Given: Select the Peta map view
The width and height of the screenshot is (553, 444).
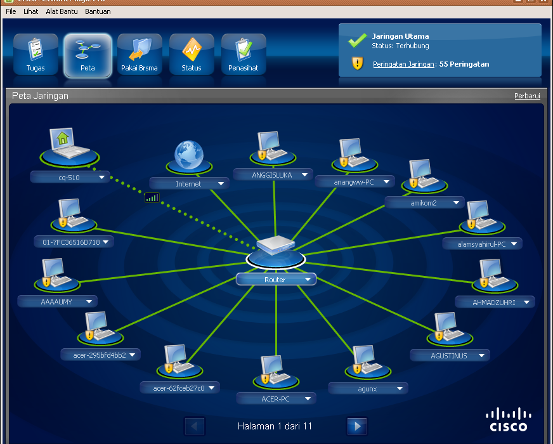Looking at the screenshot, I should point(88,55).
